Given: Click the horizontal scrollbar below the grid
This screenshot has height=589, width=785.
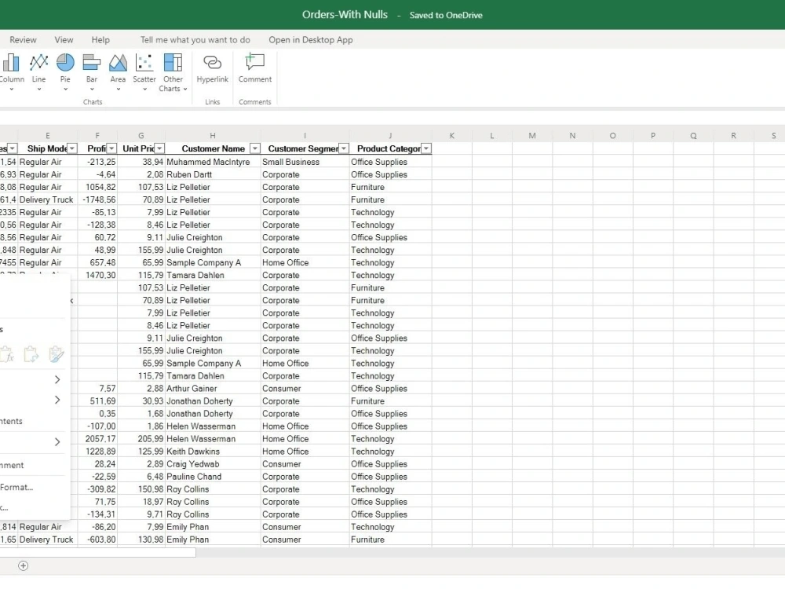Looking at the screenshot, I should pyautogui.click(x=97, y=552).
